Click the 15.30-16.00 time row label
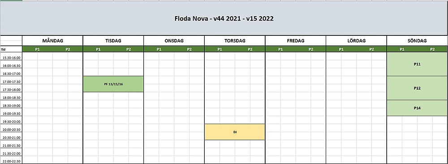Viewport: 448px width, 164px height. (x=11, y=58)
